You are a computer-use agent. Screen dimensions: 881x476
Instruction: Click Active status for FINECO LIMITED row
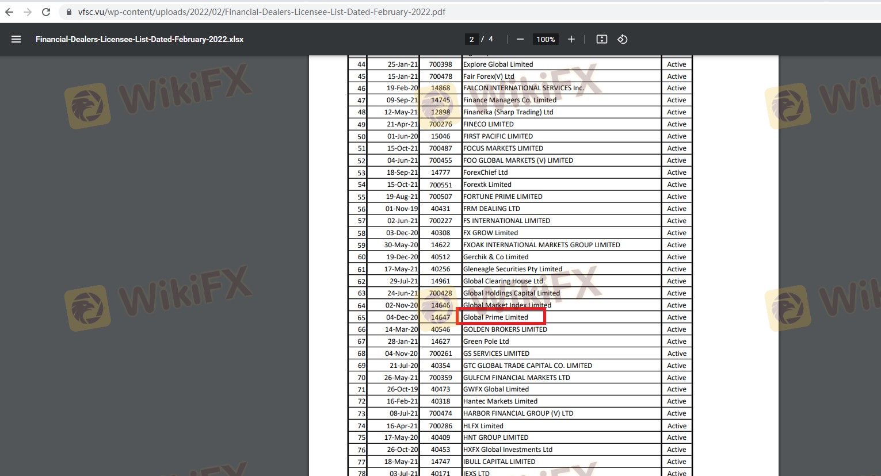click(x=676, y=124)
